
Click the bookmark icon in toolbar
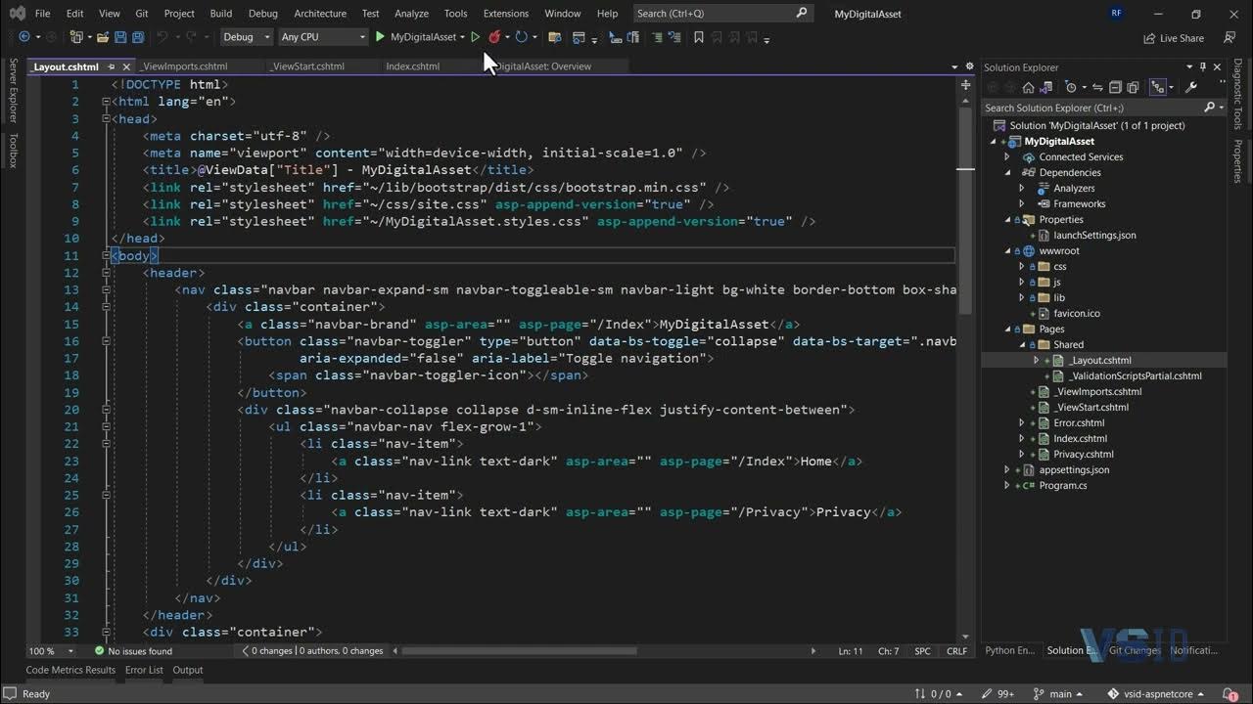(x=699, y=37)
